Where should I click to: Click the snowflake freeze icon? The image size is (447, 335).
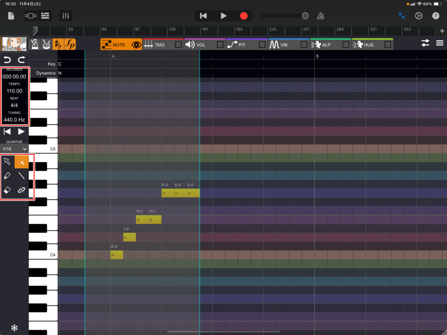[x=14, y=328]
